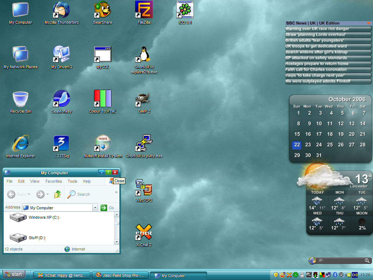Open the Favorites menu in My Computer

(54, 181)
